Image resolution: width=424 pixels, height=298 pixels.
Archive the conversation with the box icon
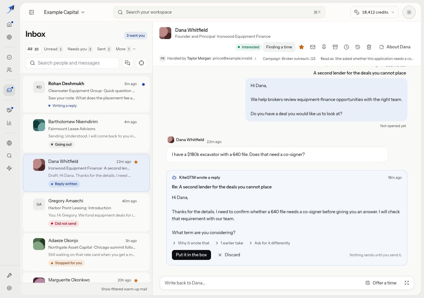point(335,47)
